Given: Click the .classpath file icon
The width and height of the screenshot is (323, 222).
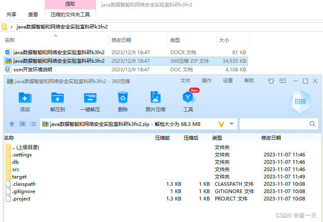Looking at the screenshot, I should pyautogui.click(x=8, y=184).
